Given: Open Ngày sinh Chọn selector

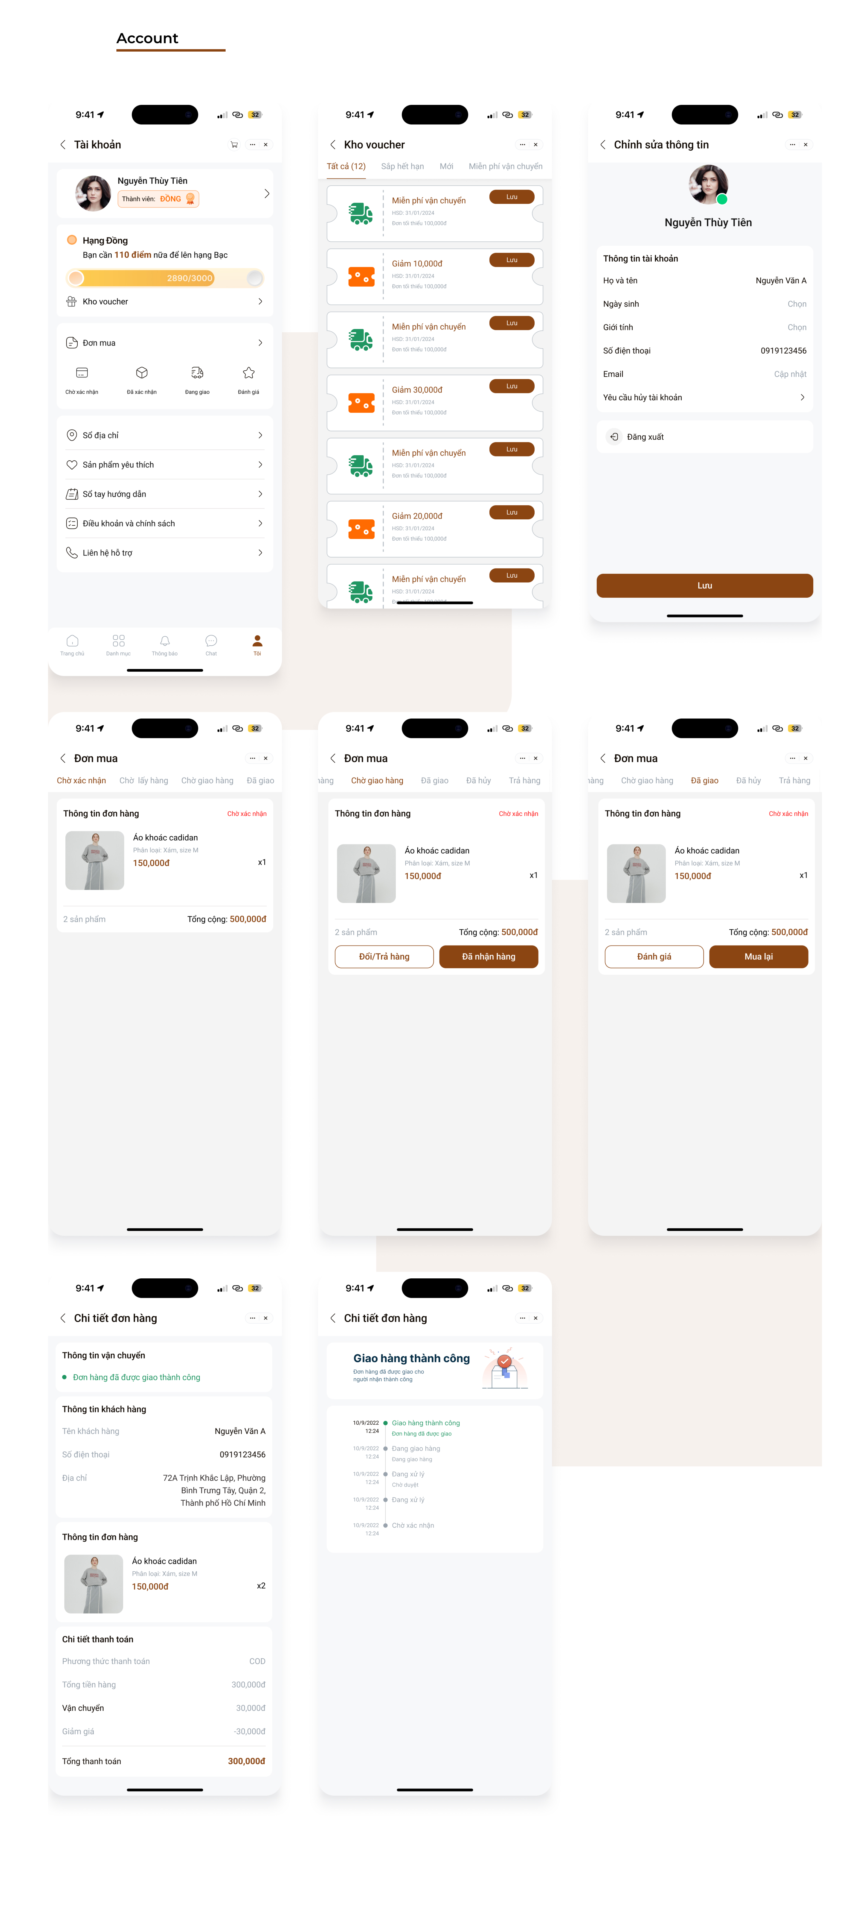Looking at the screenshot, I should point(797,304).
